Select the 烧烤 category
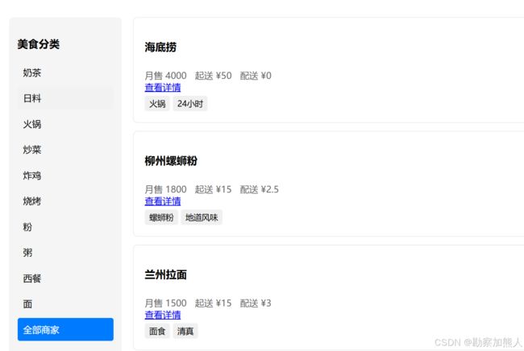 [x=65, y=201]
